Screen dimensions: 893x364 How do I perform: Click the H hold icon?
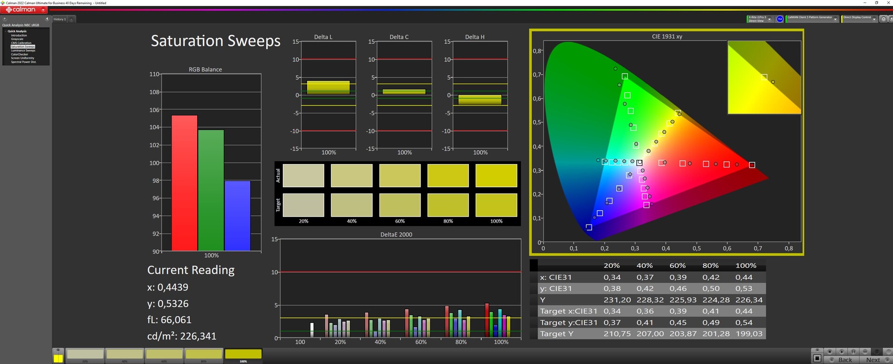click(x=853, y=351)
